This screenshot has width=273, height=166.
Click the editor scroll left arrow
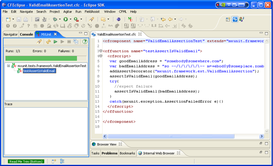[x=105, y=136]
